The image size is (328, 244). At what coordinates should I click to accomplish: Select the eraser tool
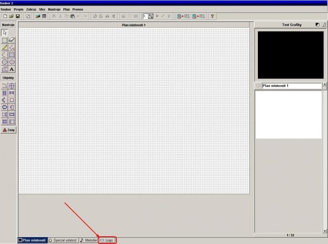click(11, 40)
